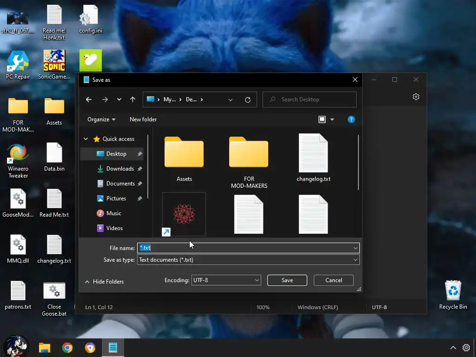
Task: Go back in the Save as dialog
Action: pyautogui.click(x=89, y=99)
